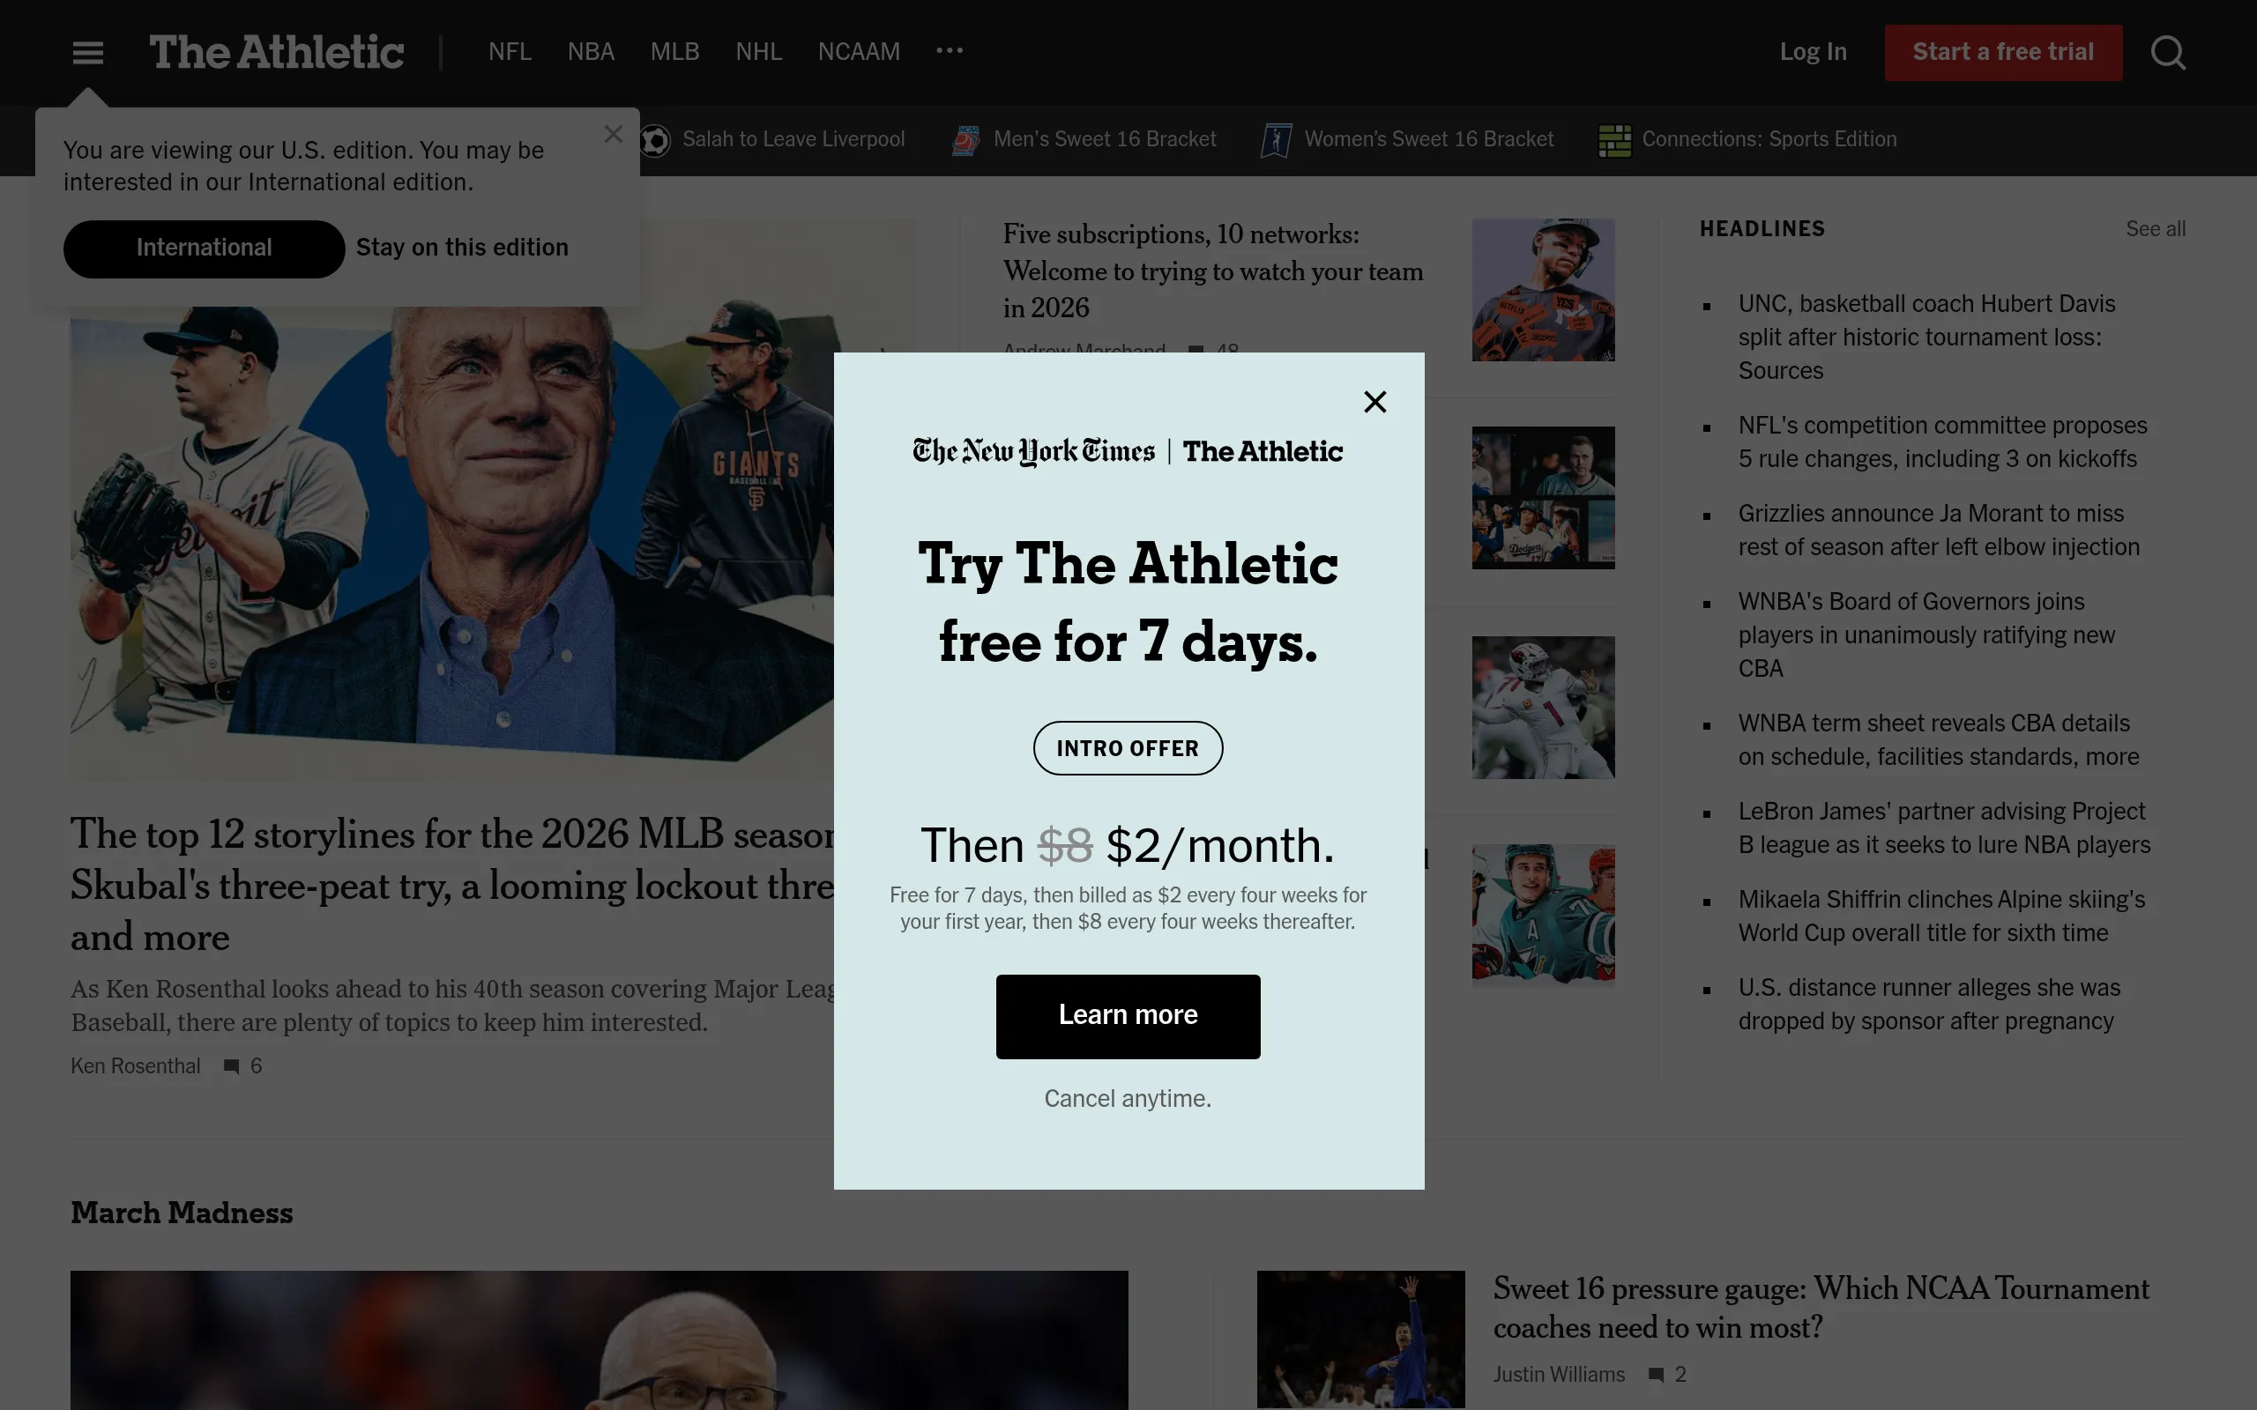Switch to the International edition
Viewport: 2257px width, 1410px height.
pyautogui.click(x=204, y=248)
